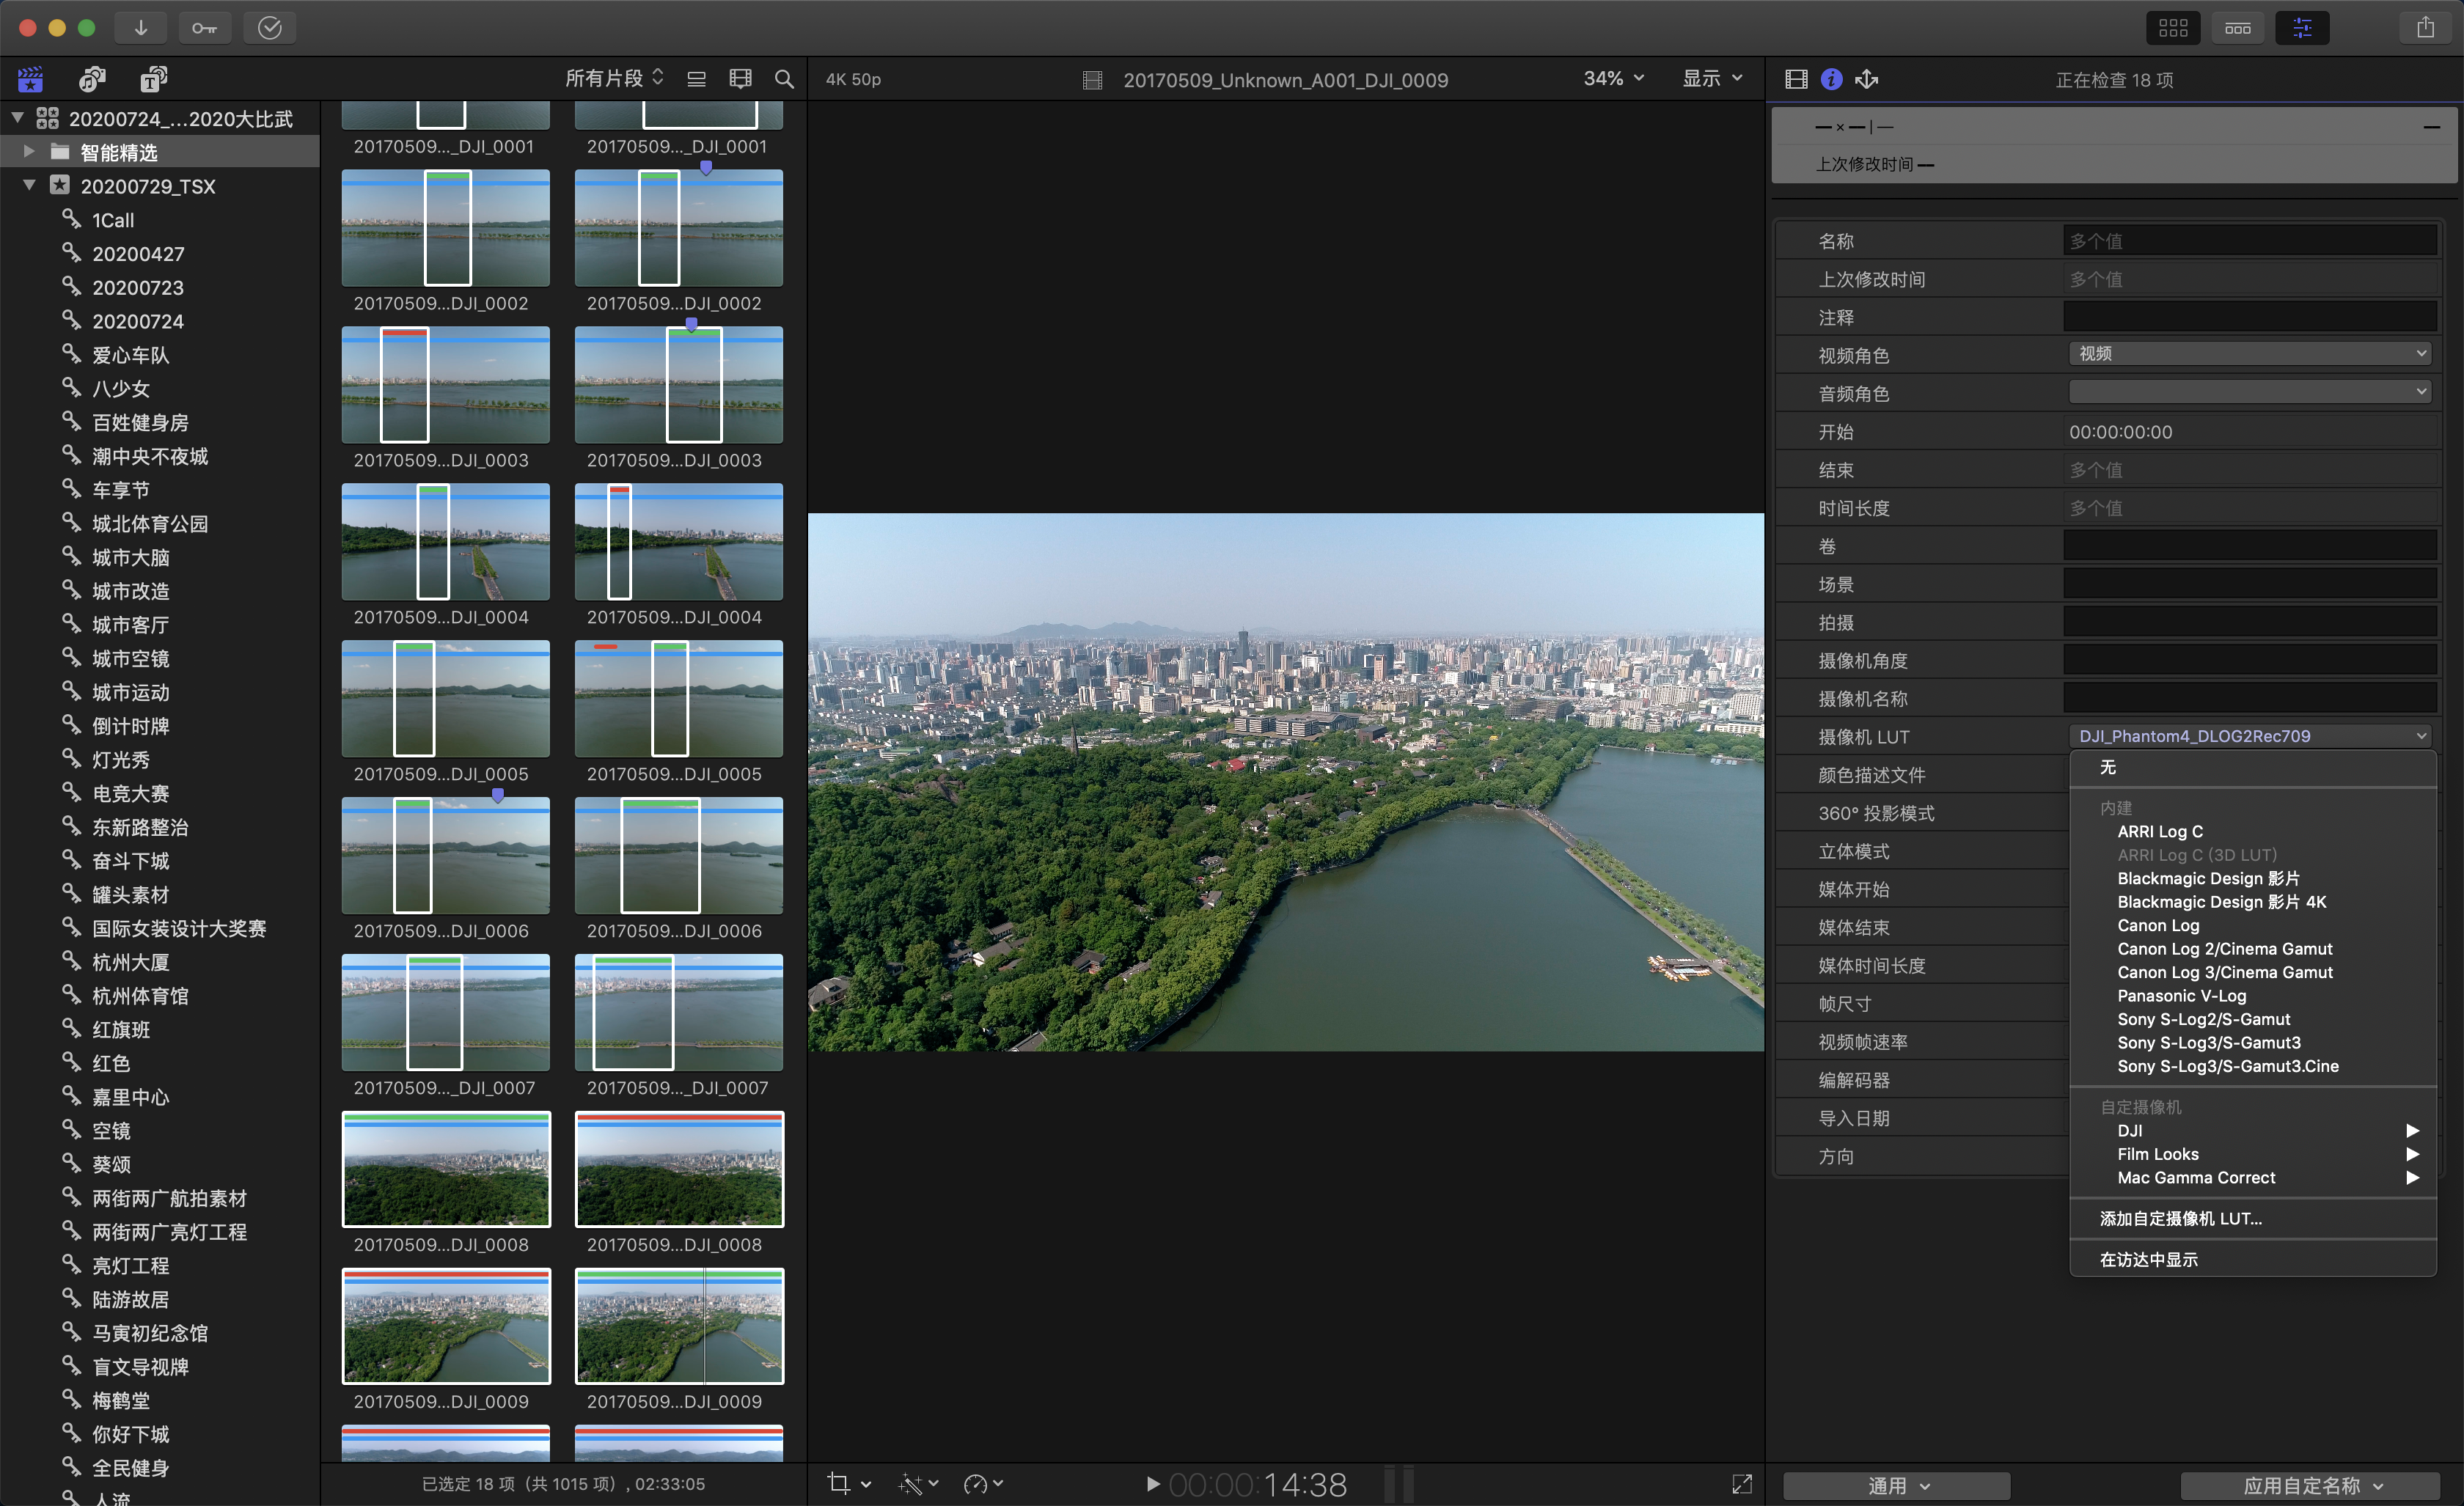The image size is (2464, 1506).
Task: Click the browser search magnifier icon
Action: 784,79
